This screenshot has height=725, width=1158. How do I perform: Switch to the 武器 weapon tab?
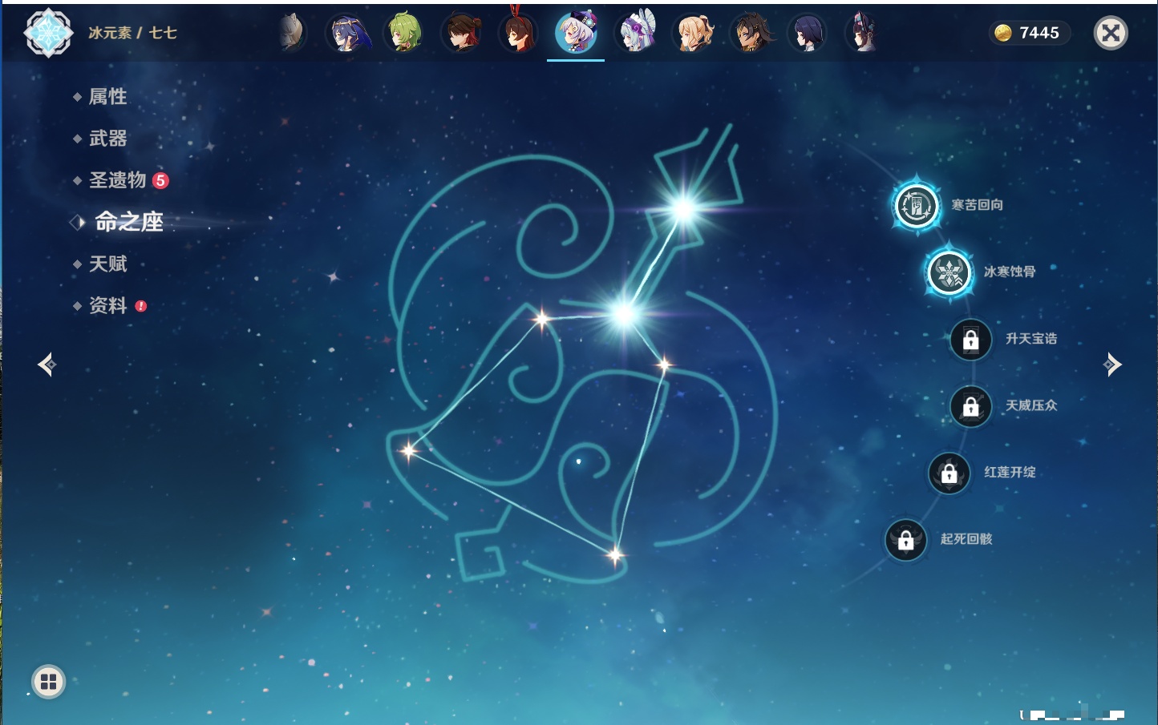[x=107, y=139]
